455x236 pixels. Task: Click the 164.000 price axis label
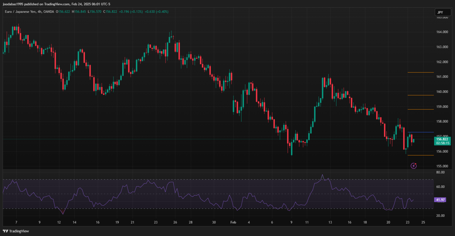(442, 32)
